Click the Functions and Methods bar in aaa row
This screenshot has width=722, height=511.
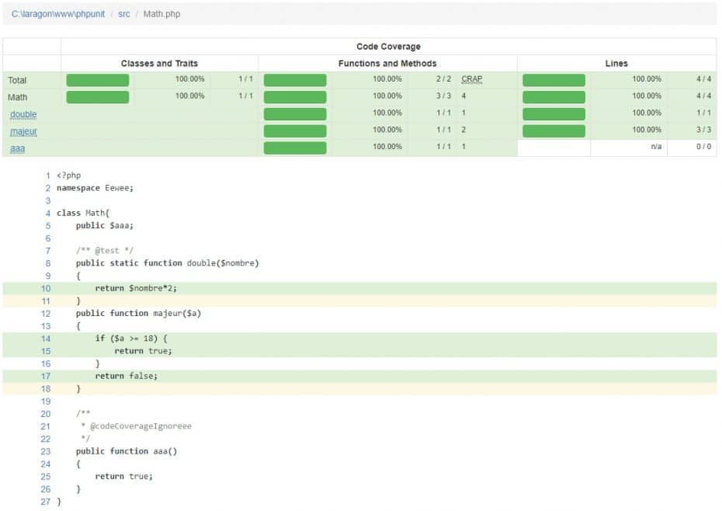(295, 148)
